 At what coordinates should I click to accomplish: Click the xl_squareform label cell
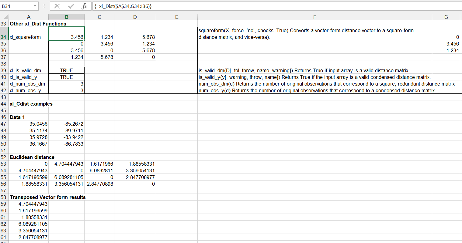click(29, 37)
